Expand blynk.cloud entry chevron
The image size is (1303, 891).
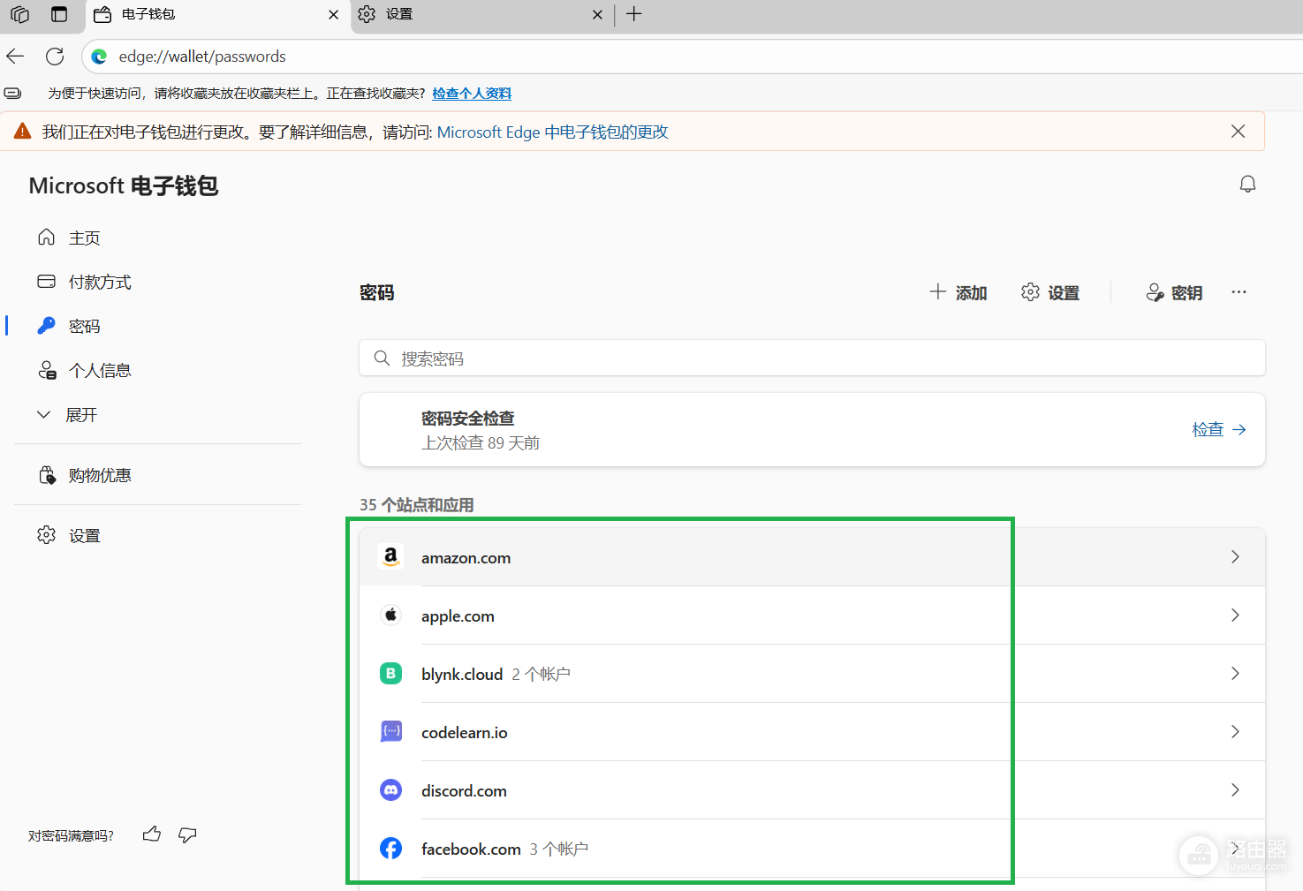[1235, 673]
